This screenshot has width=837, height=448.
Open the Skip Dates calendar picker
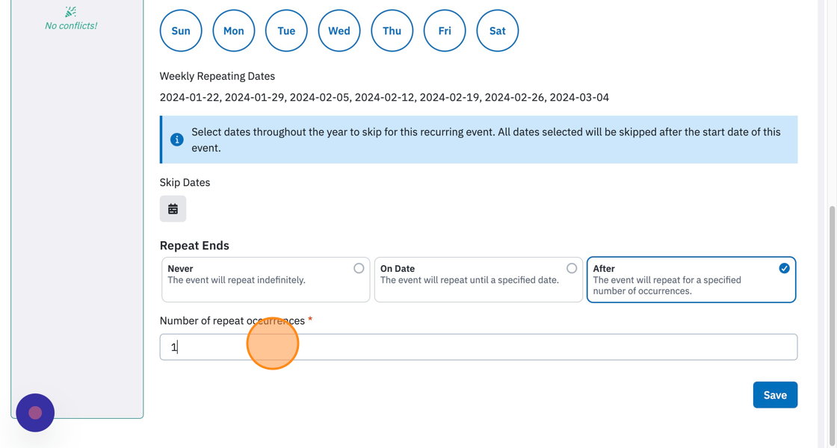pos(173,208)
